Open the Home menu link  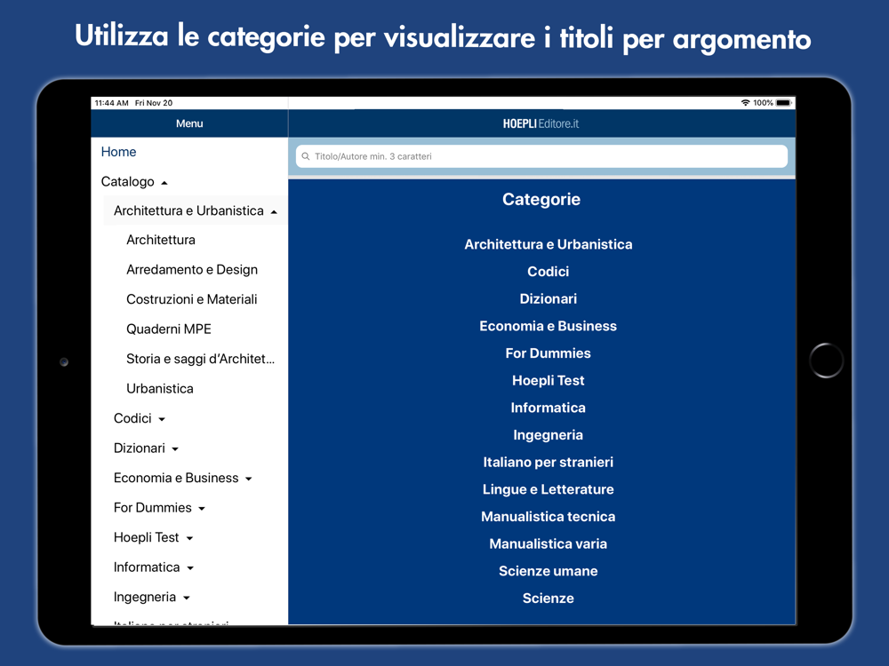pyautogui.click(x=118, y=152)
